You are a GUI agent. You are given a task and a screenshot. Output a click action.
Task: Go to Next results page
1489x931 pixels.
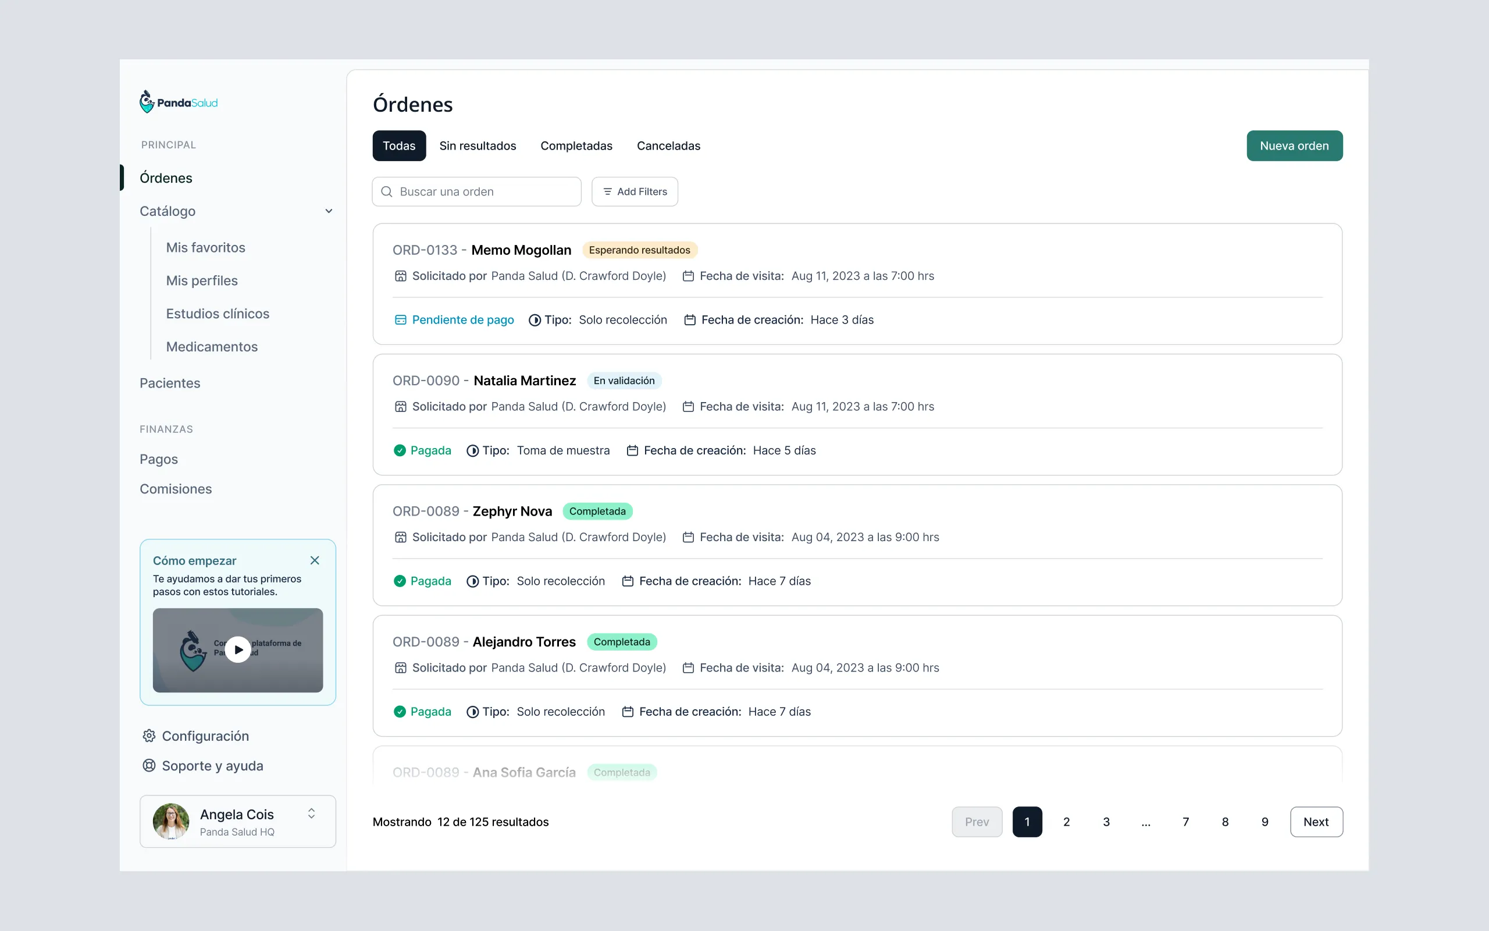tap(1316, 822)
